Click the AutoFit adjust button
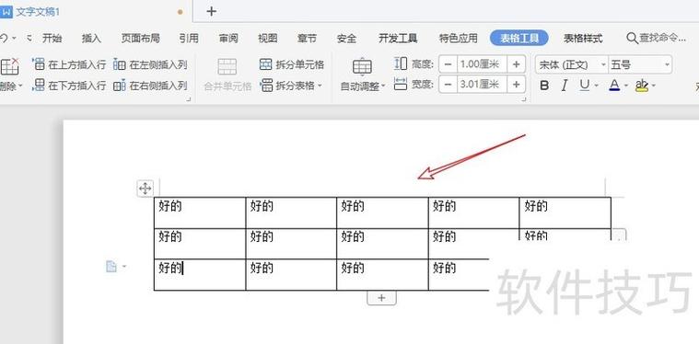 click(362, 75)
